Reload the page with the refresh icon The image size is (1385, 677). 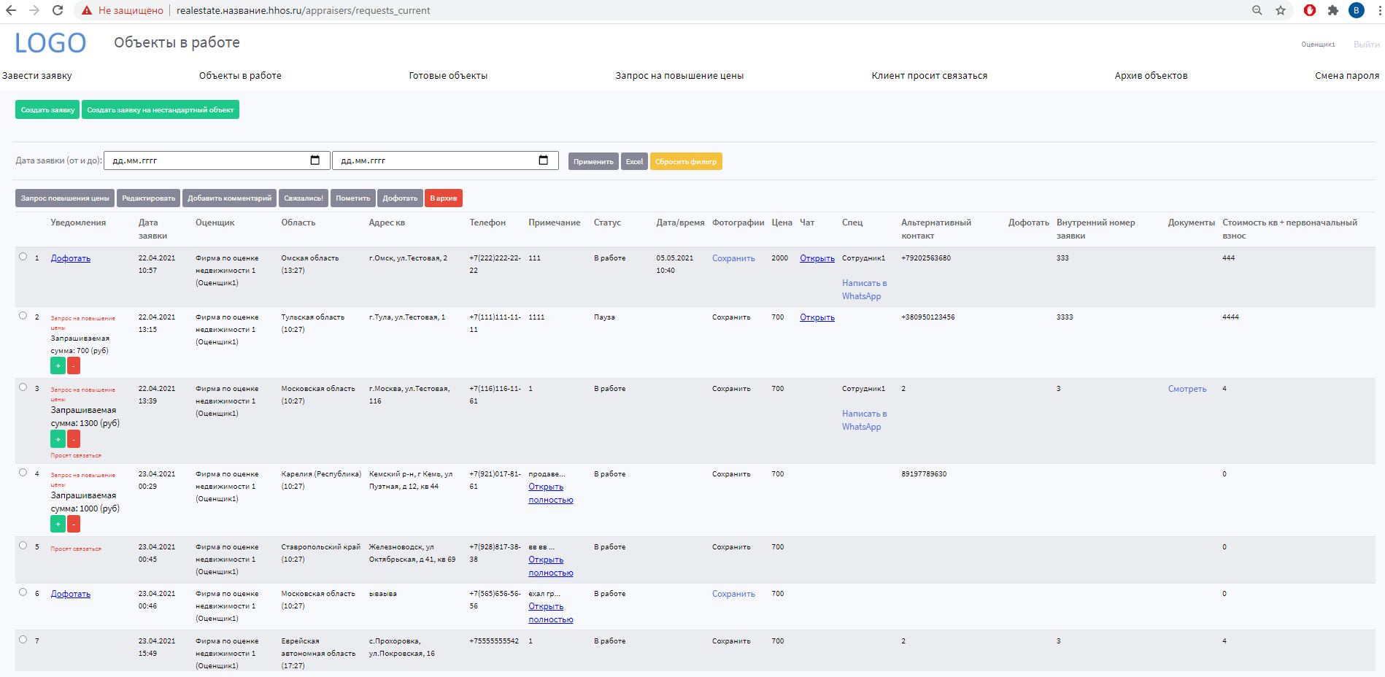pos(58,10)
